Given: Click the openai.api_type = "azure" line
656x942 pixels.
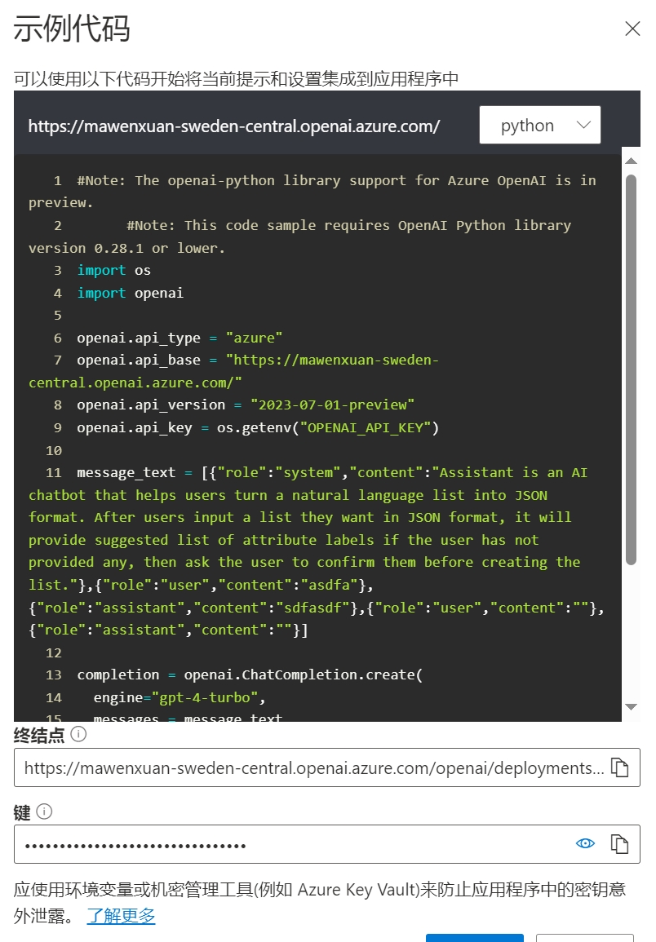Looking at the screenshot, I should [180, 338].
